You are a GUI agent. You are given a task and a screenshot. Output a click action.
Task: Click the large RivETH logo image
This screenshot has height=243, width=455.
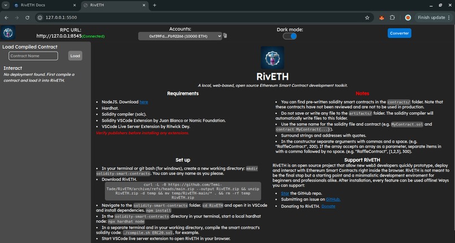[x=272, y=58]
